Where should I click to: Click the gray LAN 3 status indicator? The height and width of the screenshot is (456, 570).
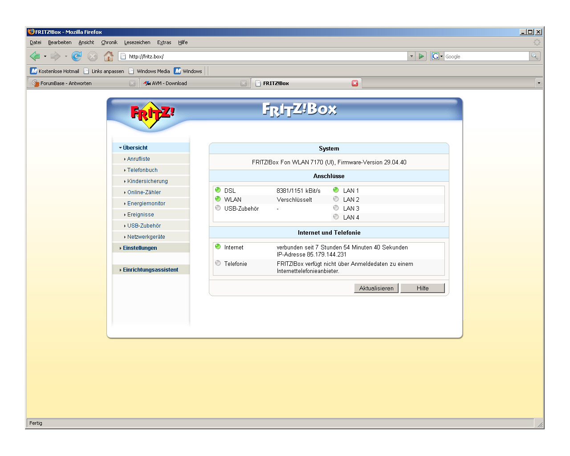336,208
